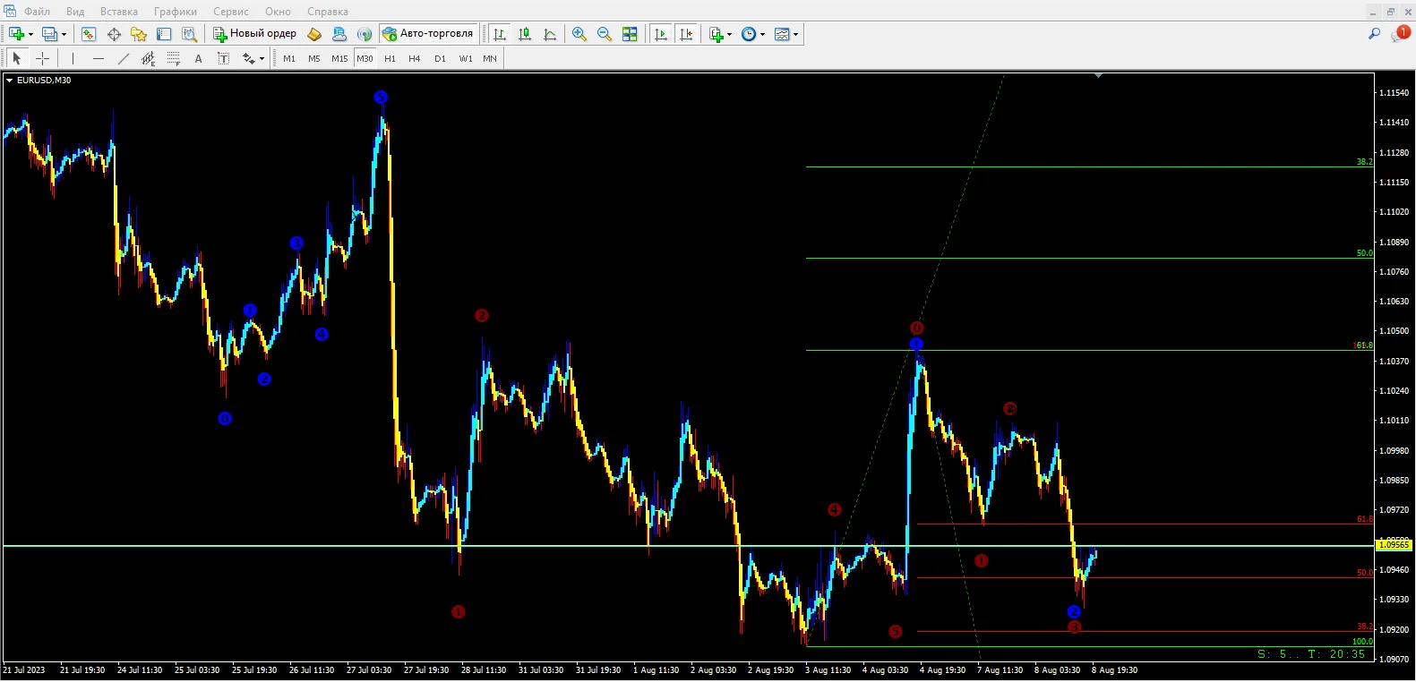Zoom in on the chart
The height and width of the screenshot is (682, 1416).
coord(579,34)
